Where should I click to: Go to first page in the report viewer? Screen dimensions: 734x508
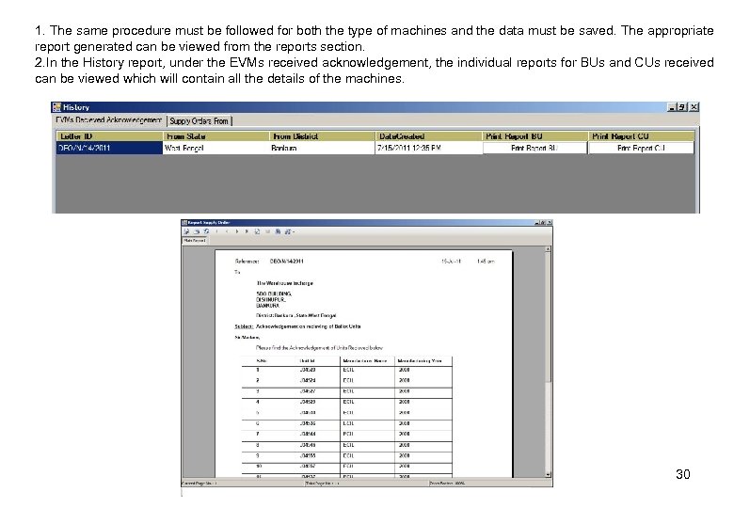(x=216, y=231)
